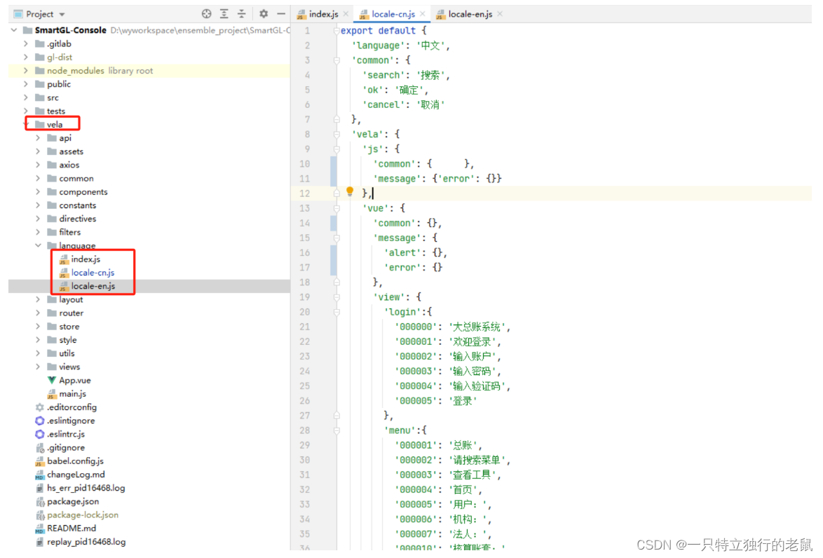Image resolution: width=823 pixels, height=558 pixels.
Task: Select the components folder
Action: pyautogui.click(x=83, y=192)
